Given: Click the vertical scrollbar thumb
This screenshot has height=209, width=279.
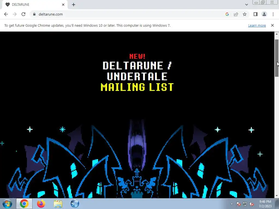Looking at the screenshot, I should (x=277, y=58).
